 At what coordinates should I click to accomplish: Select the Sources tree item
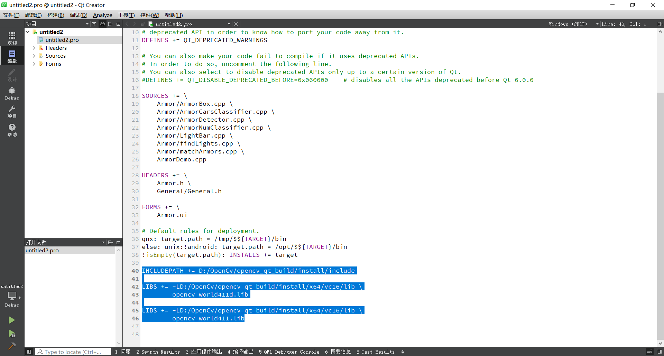coord(55,56)
